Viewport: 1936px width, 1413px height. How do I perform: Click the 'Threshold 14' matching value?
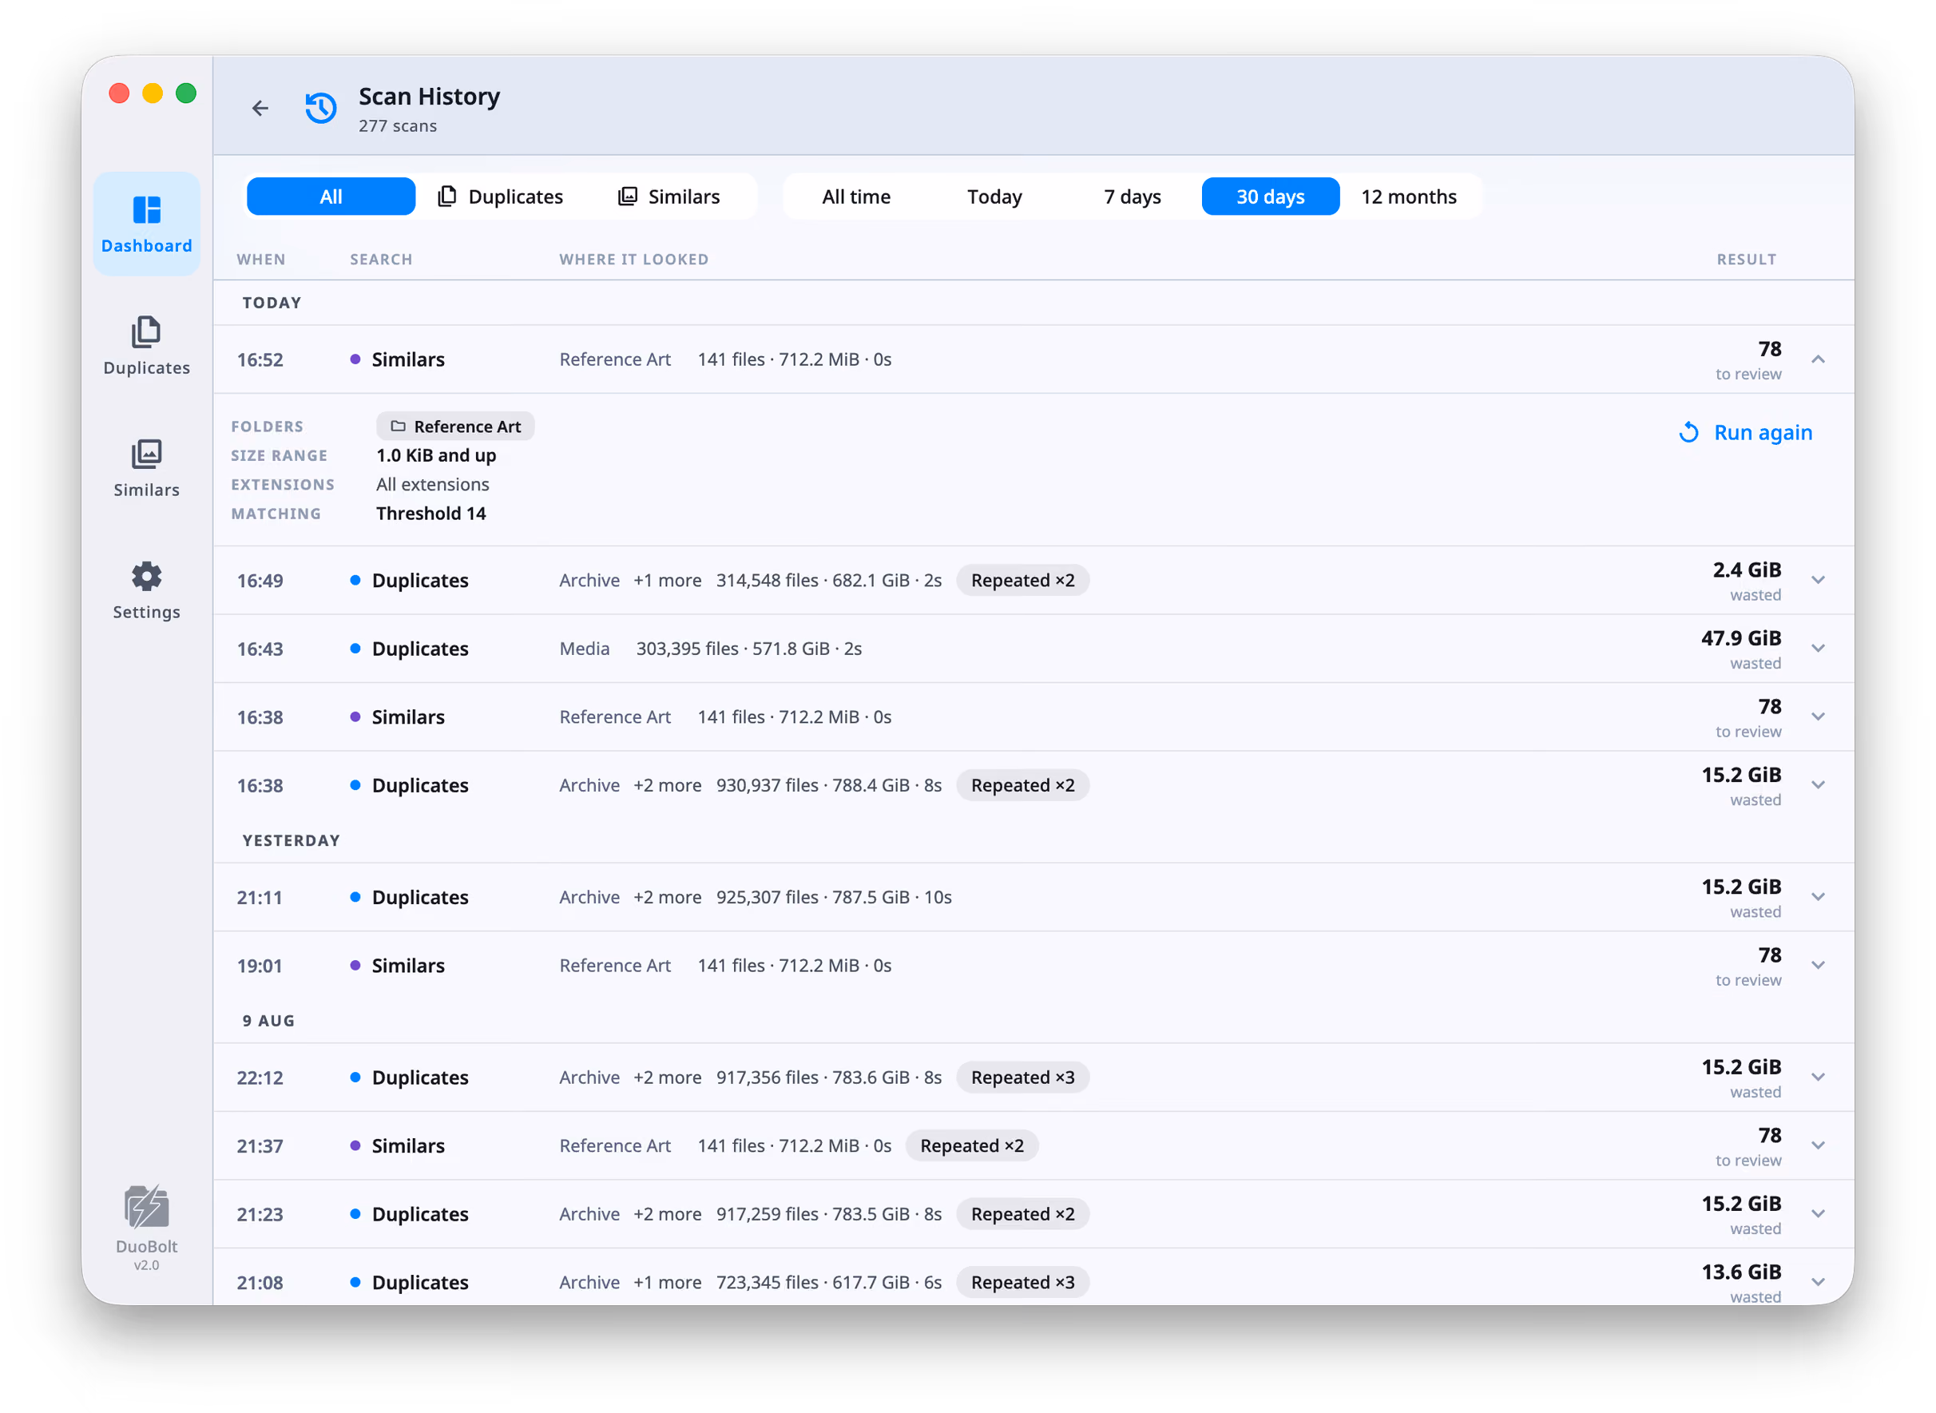pos(431,514)
